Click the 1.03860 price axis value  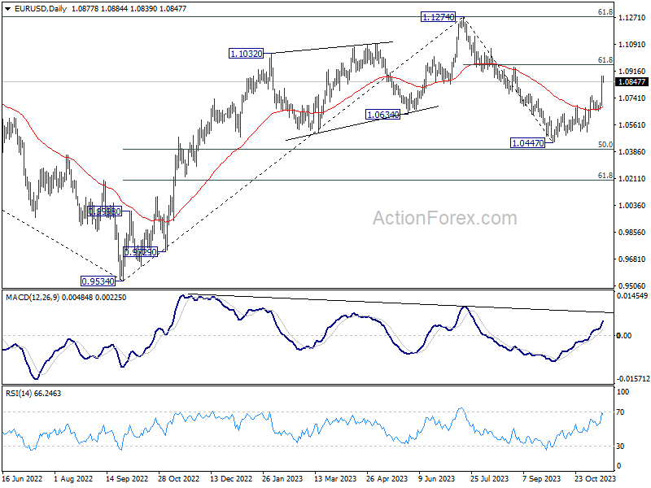click(632, 152)
